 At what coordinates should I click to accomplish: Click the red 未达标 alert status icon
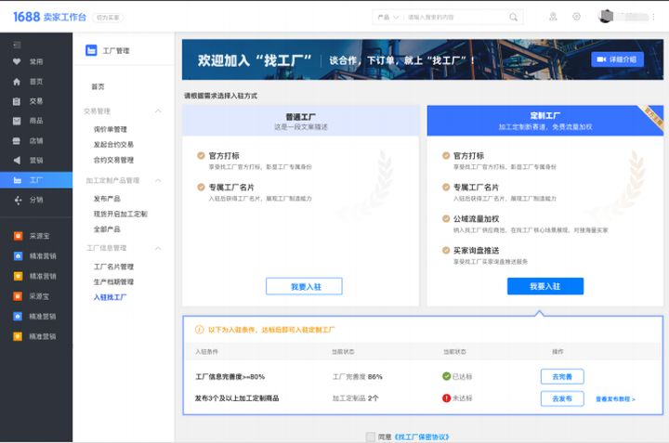446,397
